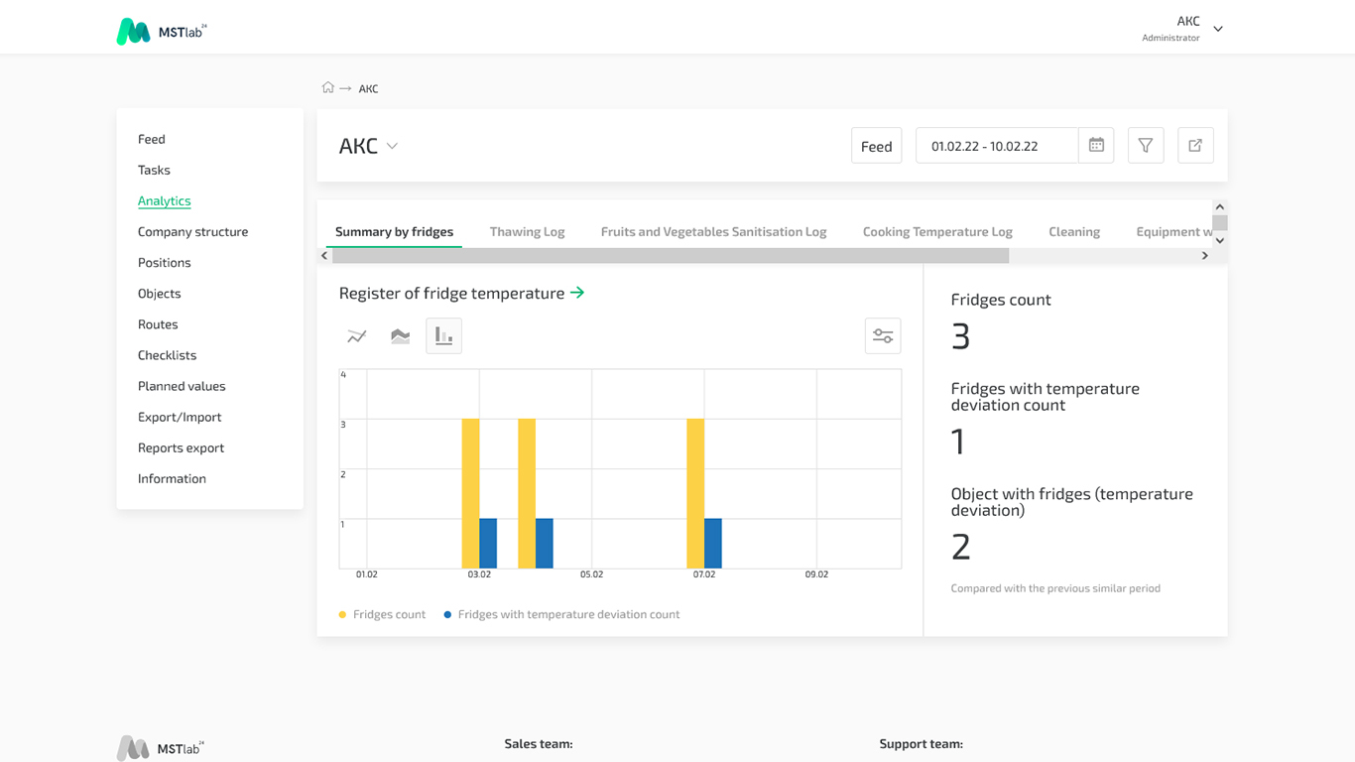Toggle Fridges with temperature deviation legend
The width and height of the screenshot is (1355, 762).
561,614
